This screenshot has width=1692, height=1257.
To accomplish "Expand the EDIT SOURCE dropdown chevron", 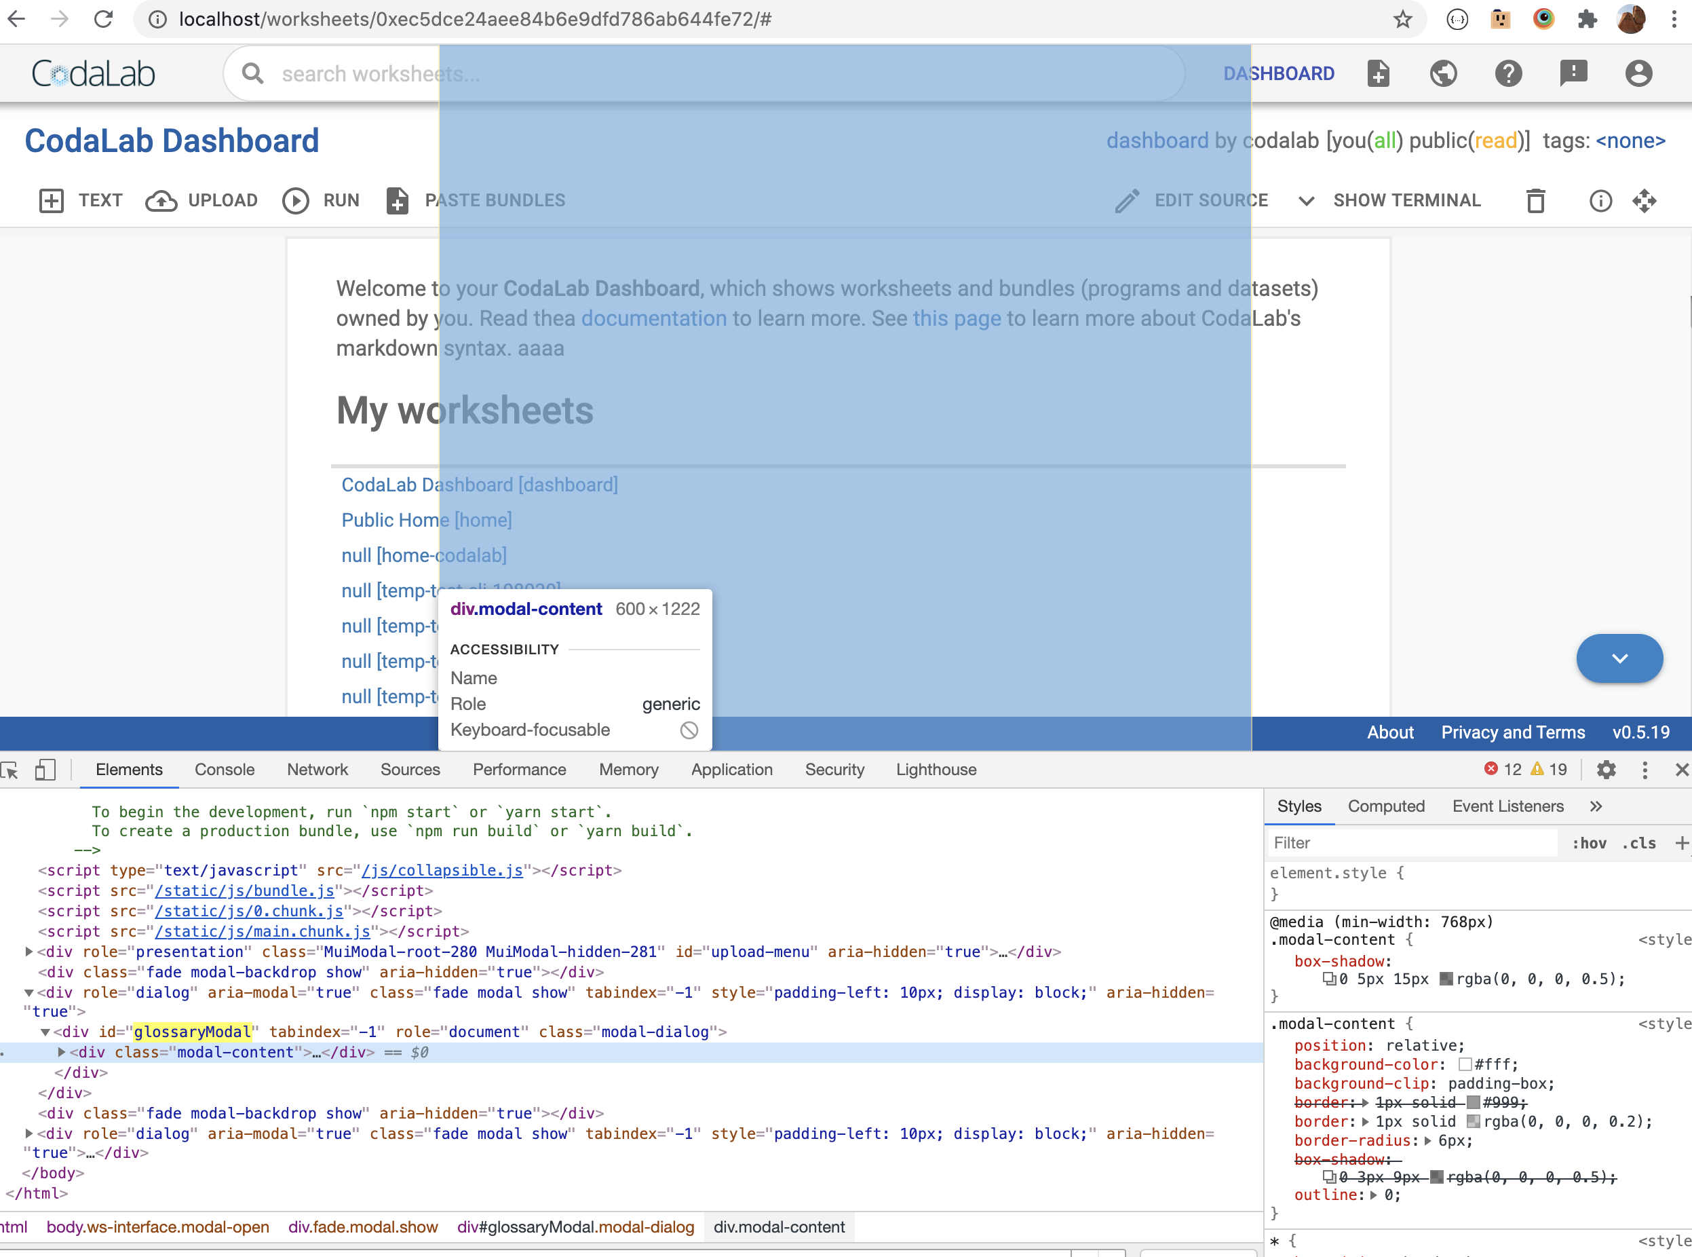I will coord(1306,202).
